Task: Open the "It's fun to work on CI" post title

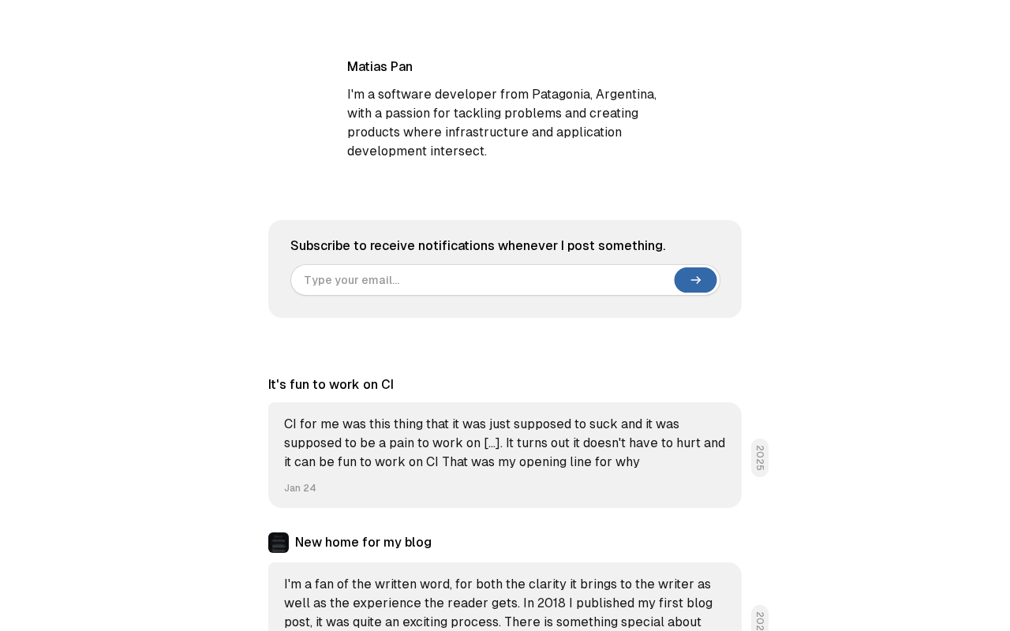Action: click(331, 385)
